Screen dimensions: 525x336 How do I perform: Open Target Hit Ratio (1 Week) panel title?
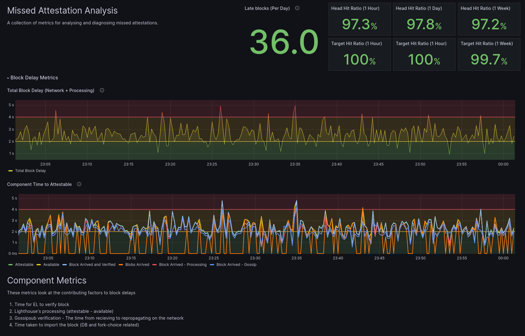(486, 44)
